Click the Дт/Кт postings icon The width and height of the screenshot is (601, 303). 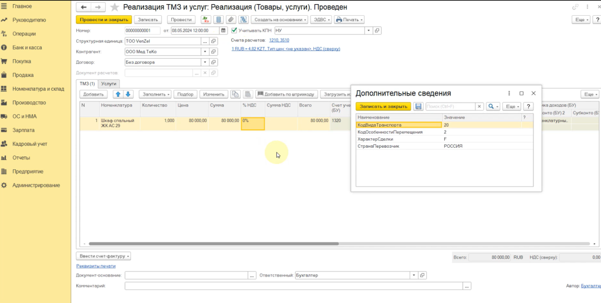tap(206, 19)
